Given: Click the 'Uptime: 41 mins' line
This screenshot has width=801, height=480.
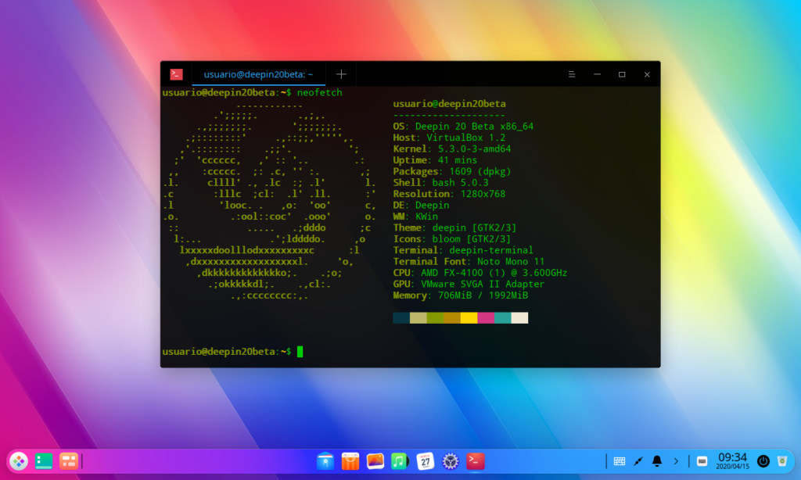Looking at the screenshot, I should (x=435, y=159).
